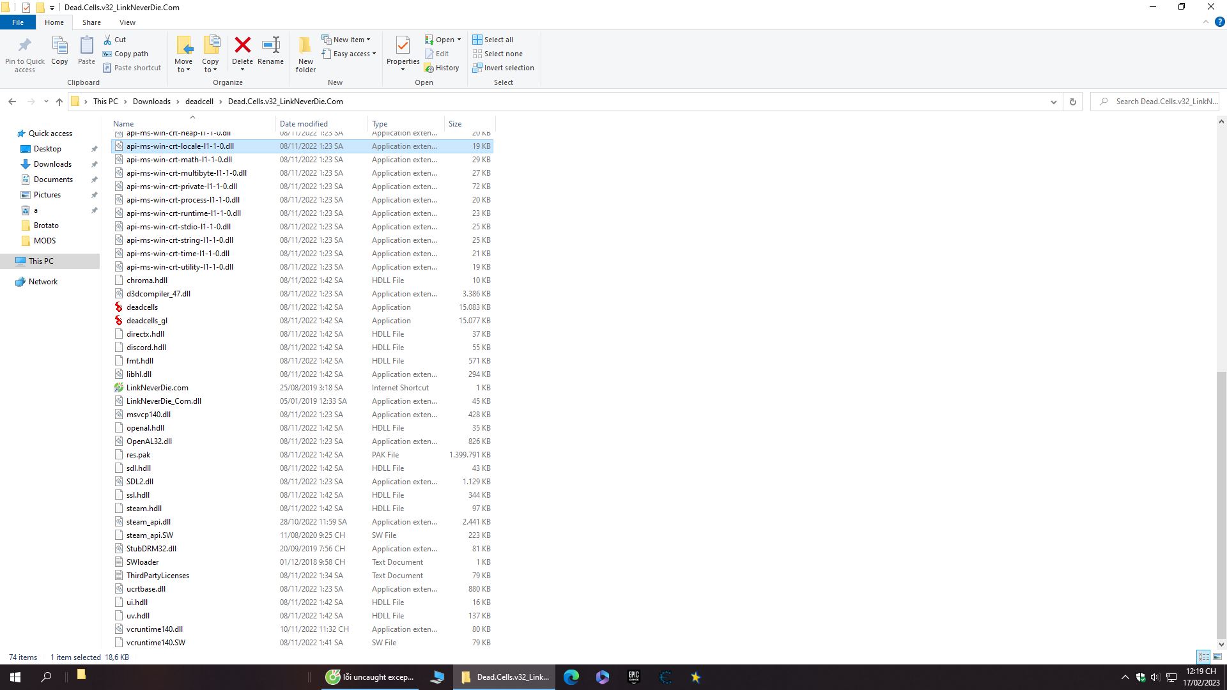Screen dimensions: 1227x690
Task: Open the Share ribbon tab
Action: (91, 22)
